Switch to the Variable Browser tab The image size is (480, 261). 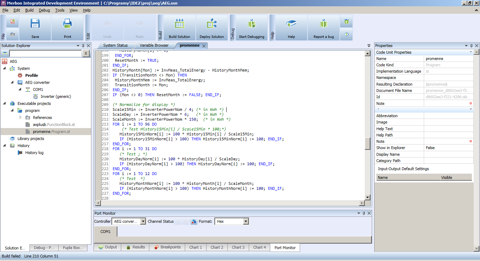tap(154, 45)
